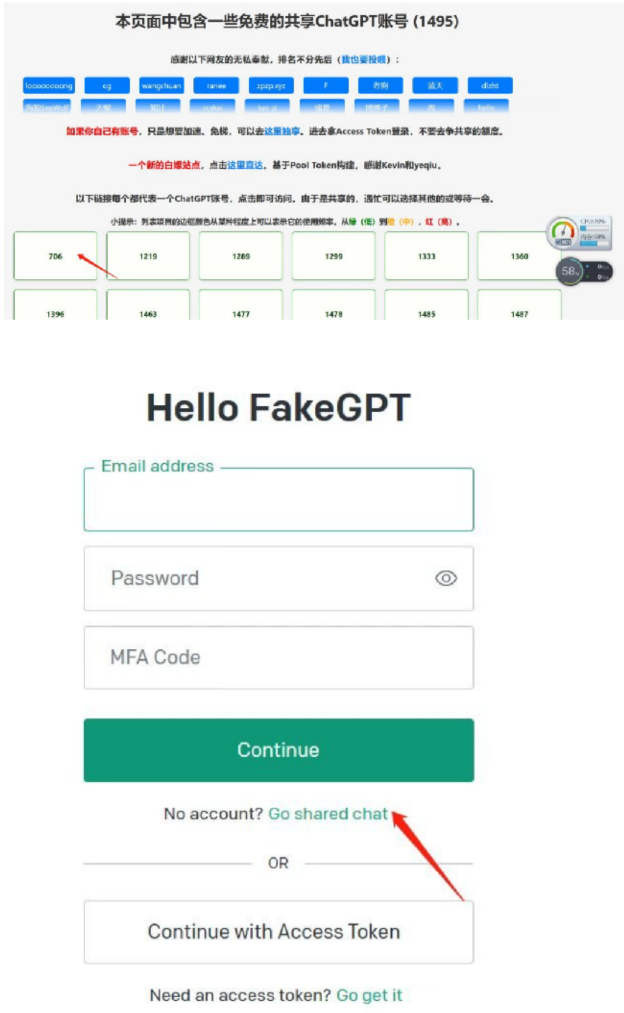Open the Go shared chat link
This screenshot has width=624, height=1013.
click(327, 813)
